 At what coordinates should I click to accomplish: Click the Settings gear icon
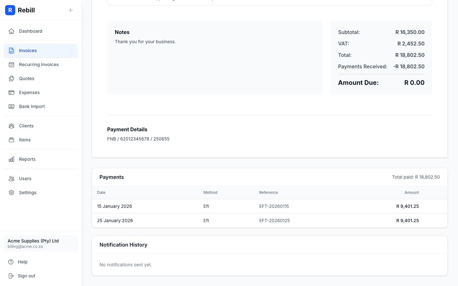click(x=11, y=193)
